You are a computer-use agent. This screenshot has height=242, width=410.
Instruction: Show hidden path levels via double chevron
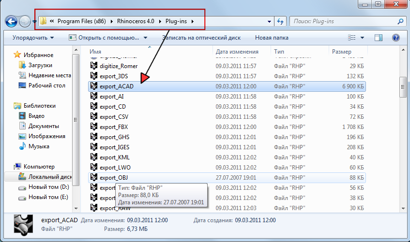(52, 21)
